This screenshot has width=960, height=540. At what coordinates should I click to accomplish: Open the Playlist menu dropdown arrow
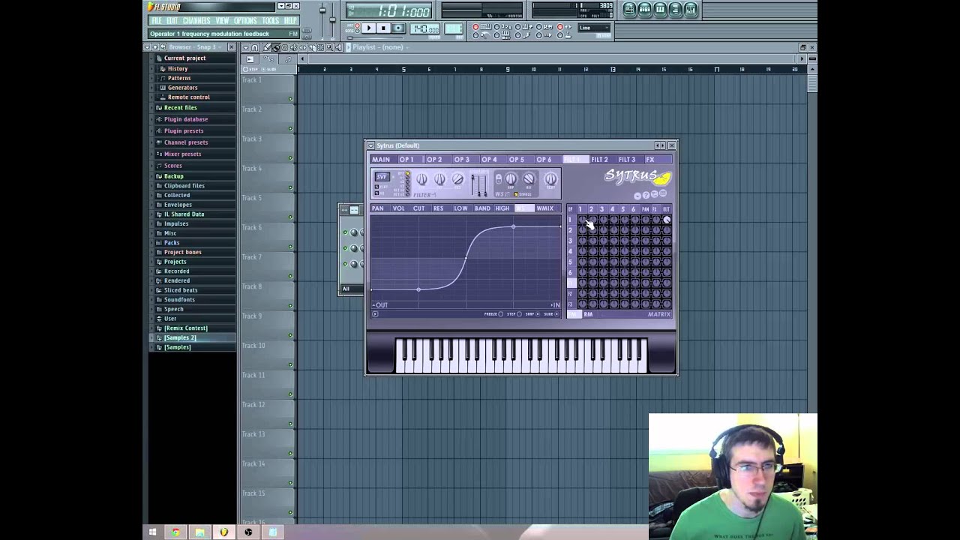click(x=245, y=47)
